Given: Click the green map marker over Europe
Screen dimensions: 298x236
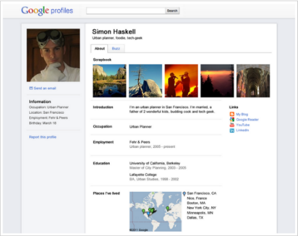Looking at the screenshot, I should [168, 209].
